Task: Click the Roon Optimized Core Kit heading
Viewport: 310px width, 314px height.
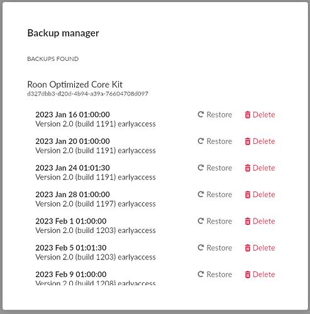Action: 75,85
